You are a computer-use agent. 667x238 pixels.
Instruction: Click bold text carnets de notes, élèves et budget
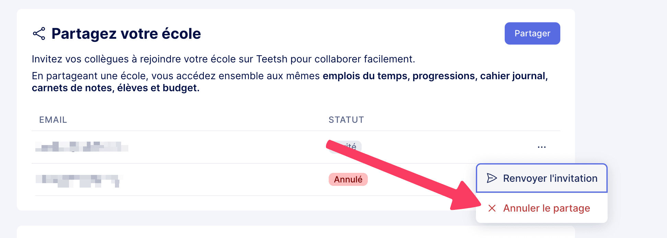coord(115,88)
